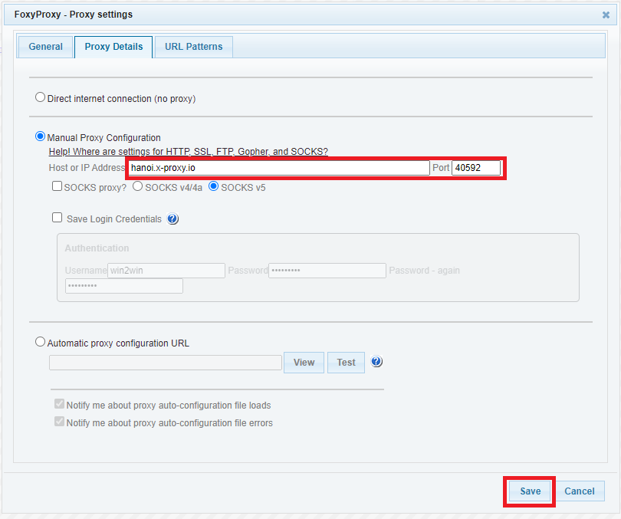Open help link about HTTP, SSL, SOCKS settings
The height and width of the screenshot is (519, 621).
[x=188, y=152]
